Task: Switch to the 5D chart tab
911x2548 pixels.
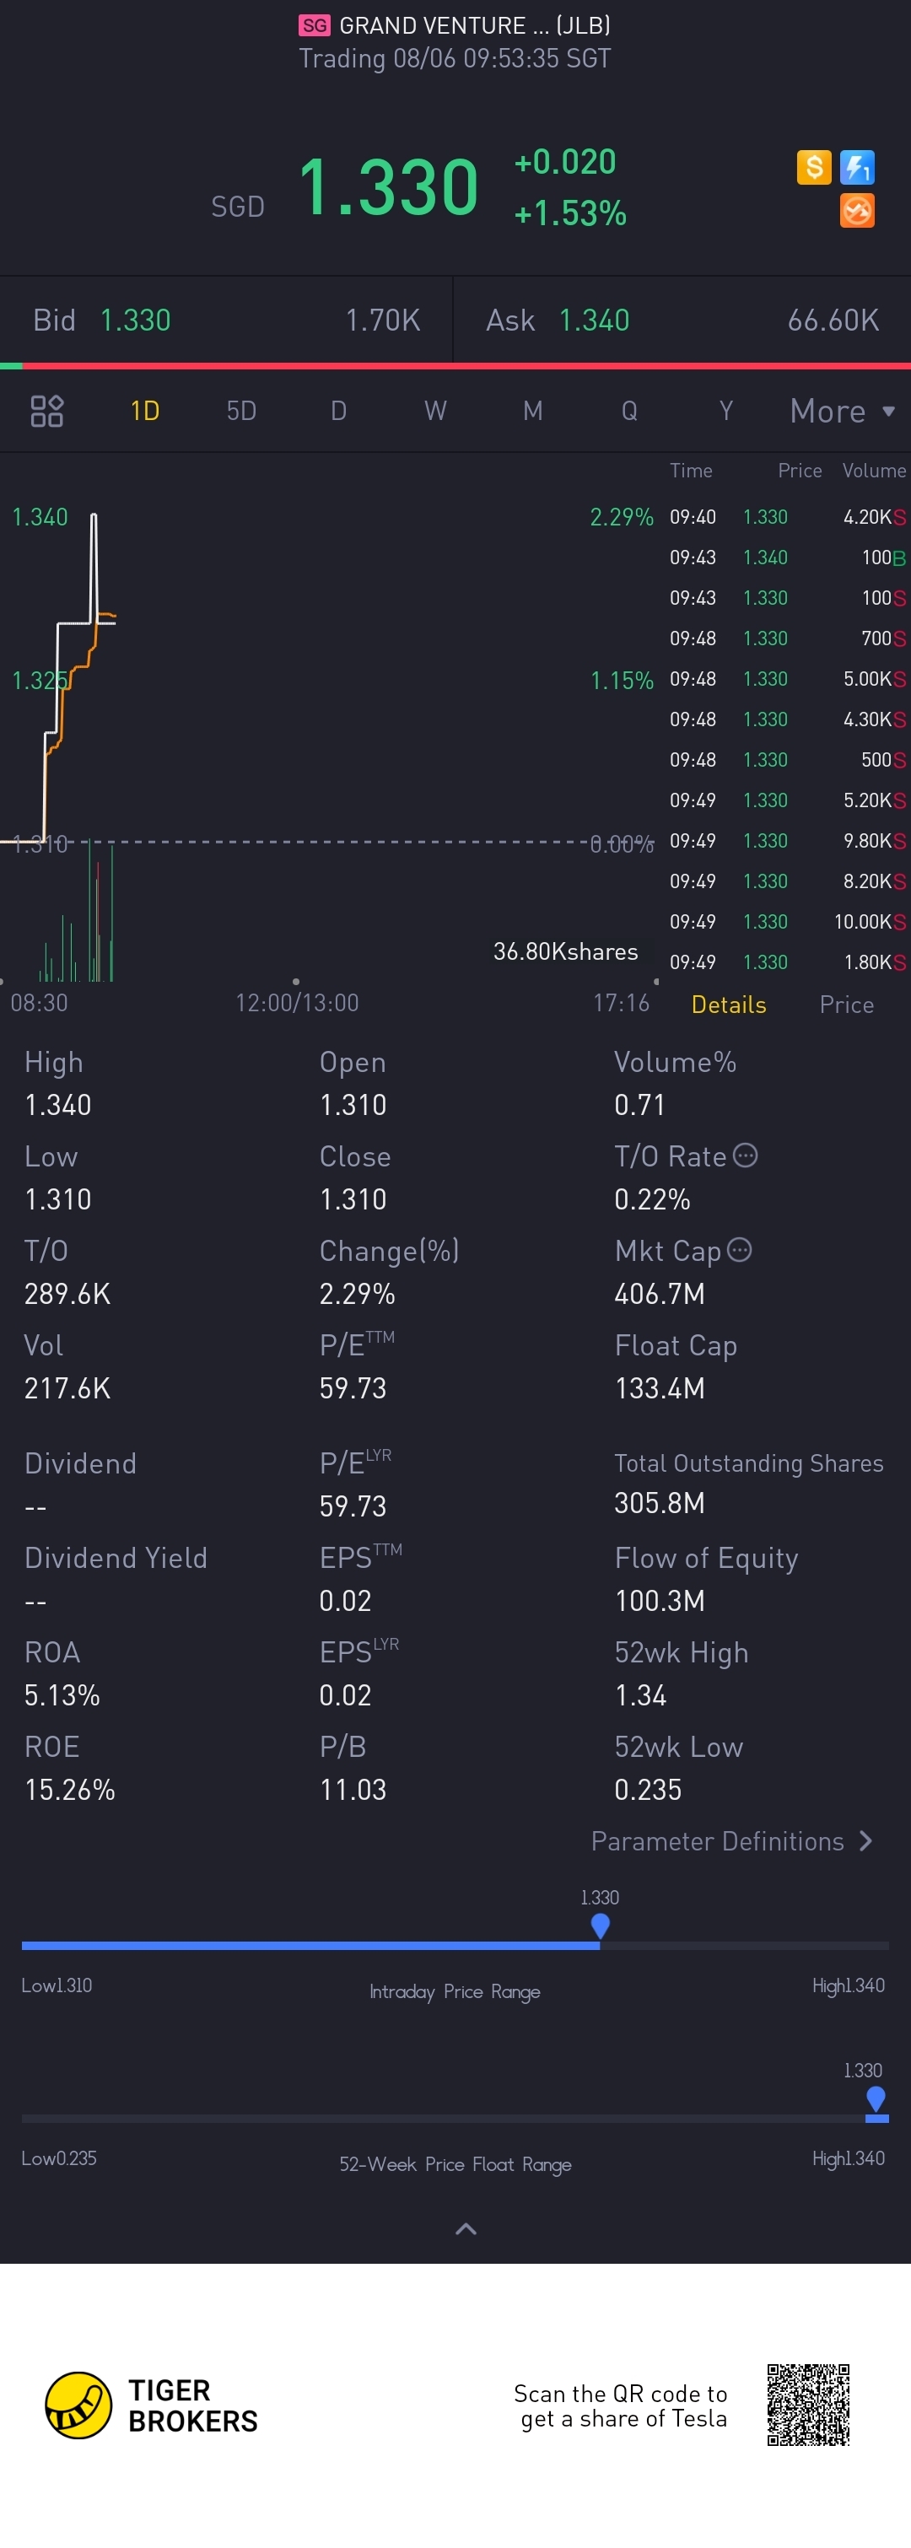Action: pyautogui.click(x=241, y=411)
